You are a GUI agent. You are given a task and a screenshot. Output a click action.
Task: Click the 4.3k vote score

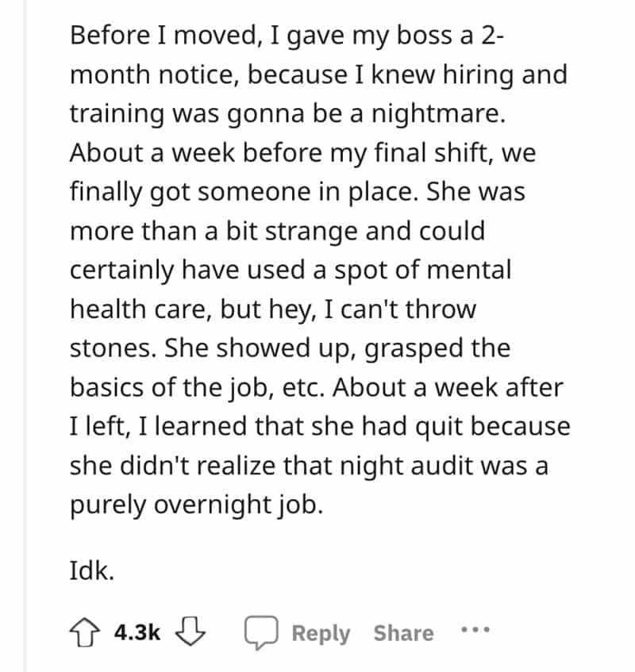137,633
